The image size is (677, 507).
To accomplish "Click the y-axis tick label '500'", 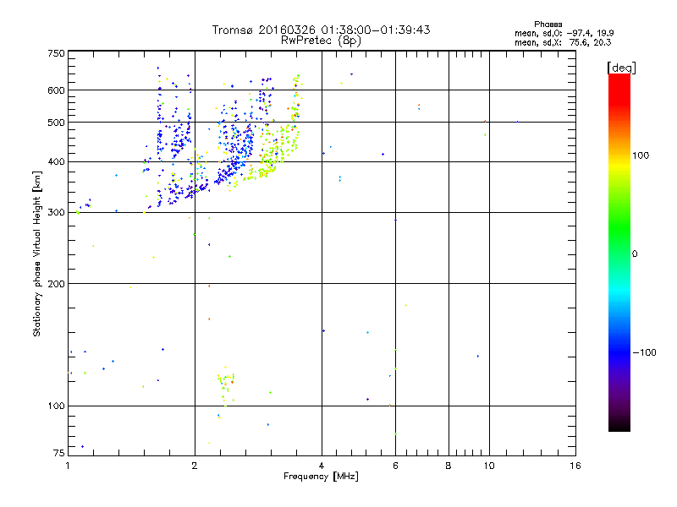I will coord(57,123).
